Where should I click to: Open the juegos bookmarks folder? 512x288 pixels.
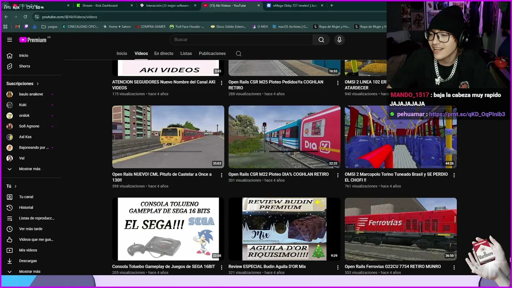(x=50, y=27)
